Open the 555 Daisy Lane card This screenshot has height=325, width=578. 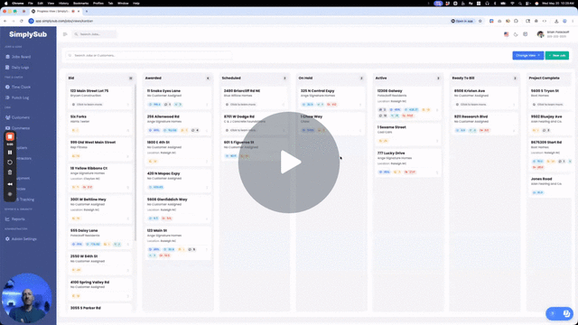(99, 237)
